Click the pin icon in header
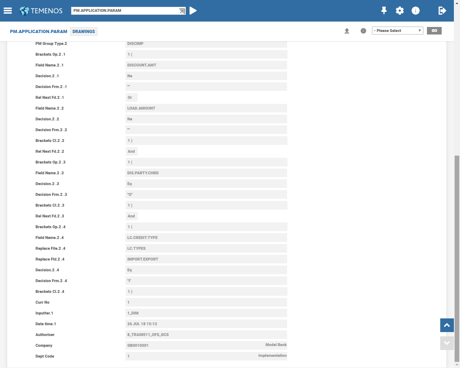This screenshot has width=460, height=368. [x=384, y=11]
